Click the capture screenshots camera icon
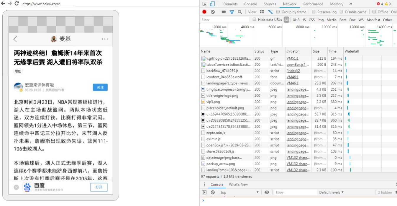The image size is (397, 206). click(224, 12)
